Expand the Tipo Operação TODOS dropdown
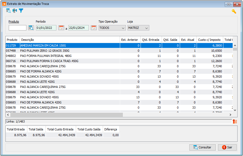 (112, 28)
